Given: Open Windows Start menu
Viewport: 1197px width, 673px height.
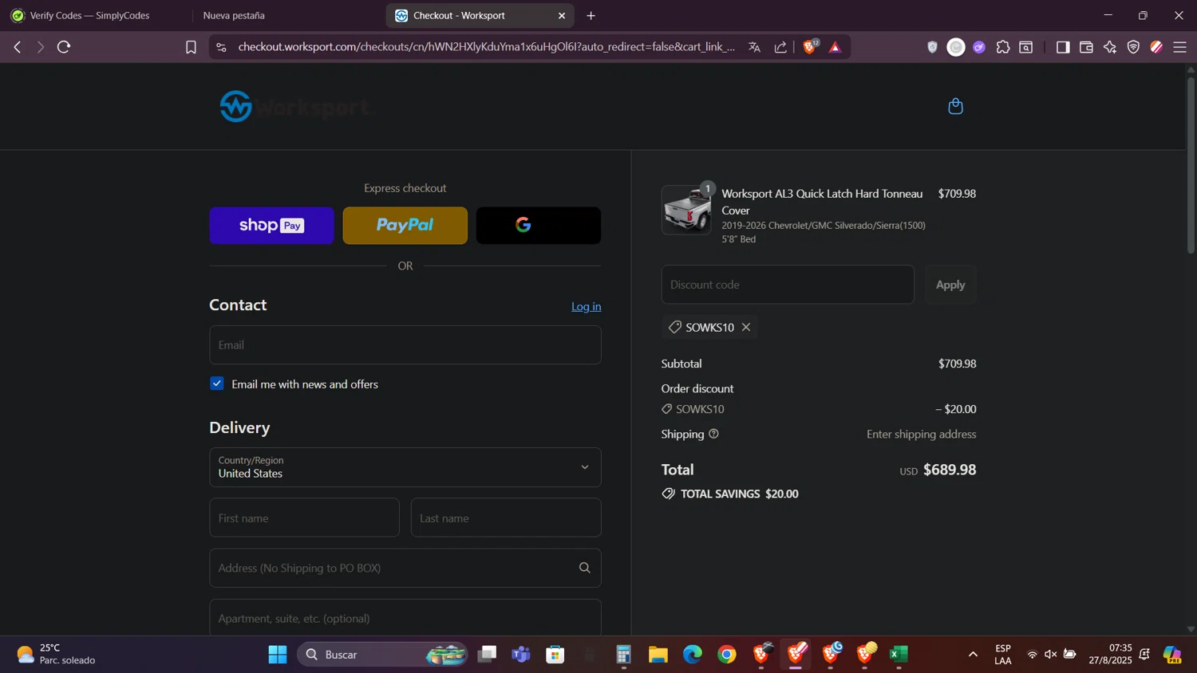Looking at the screenshot, I should coord(278,655).
